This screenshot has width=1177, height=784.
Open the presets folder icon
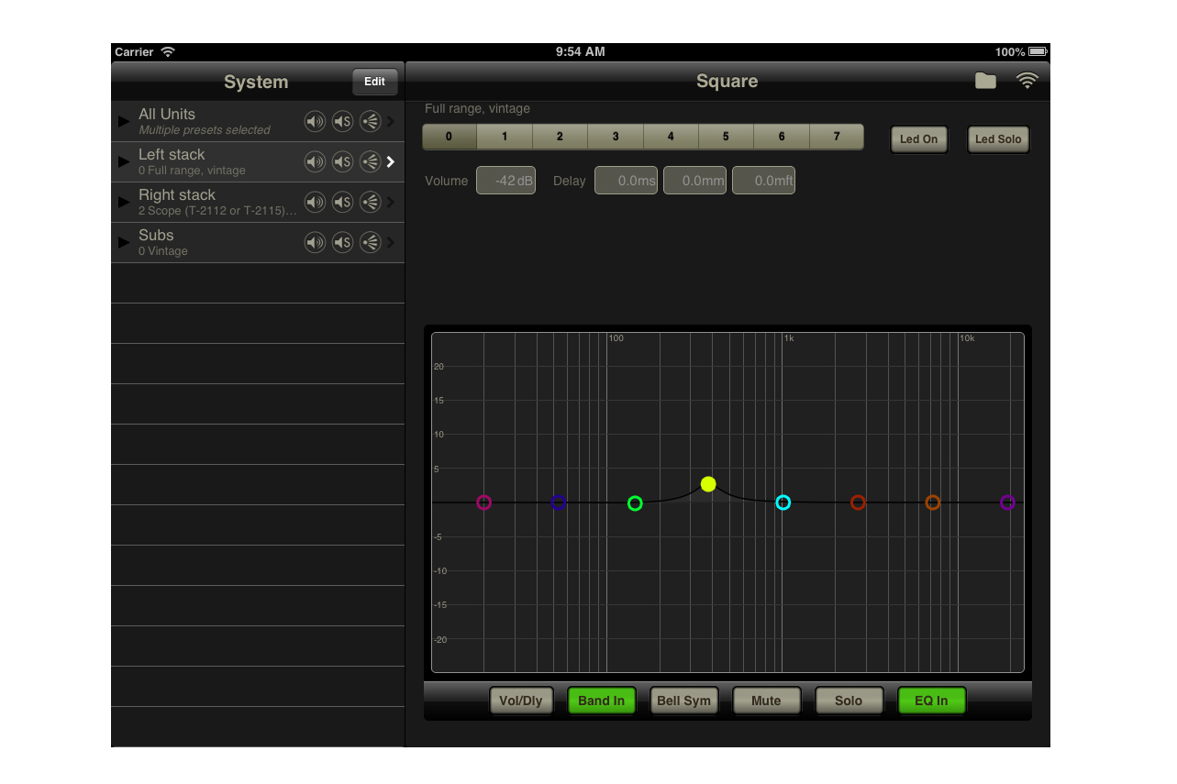(x=984, y=81)
